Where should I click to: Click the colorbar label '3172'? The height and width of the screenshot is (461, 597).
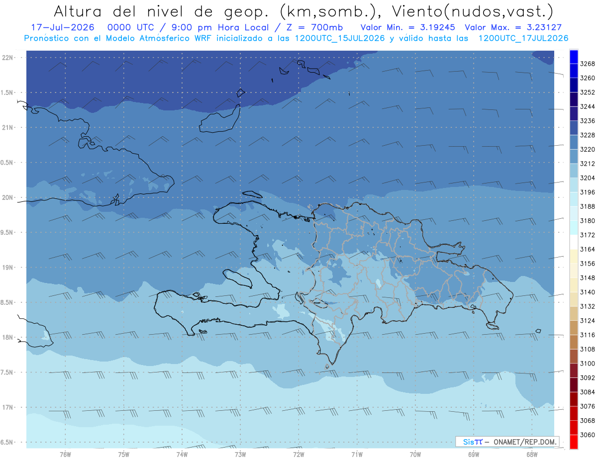point(588,235)
